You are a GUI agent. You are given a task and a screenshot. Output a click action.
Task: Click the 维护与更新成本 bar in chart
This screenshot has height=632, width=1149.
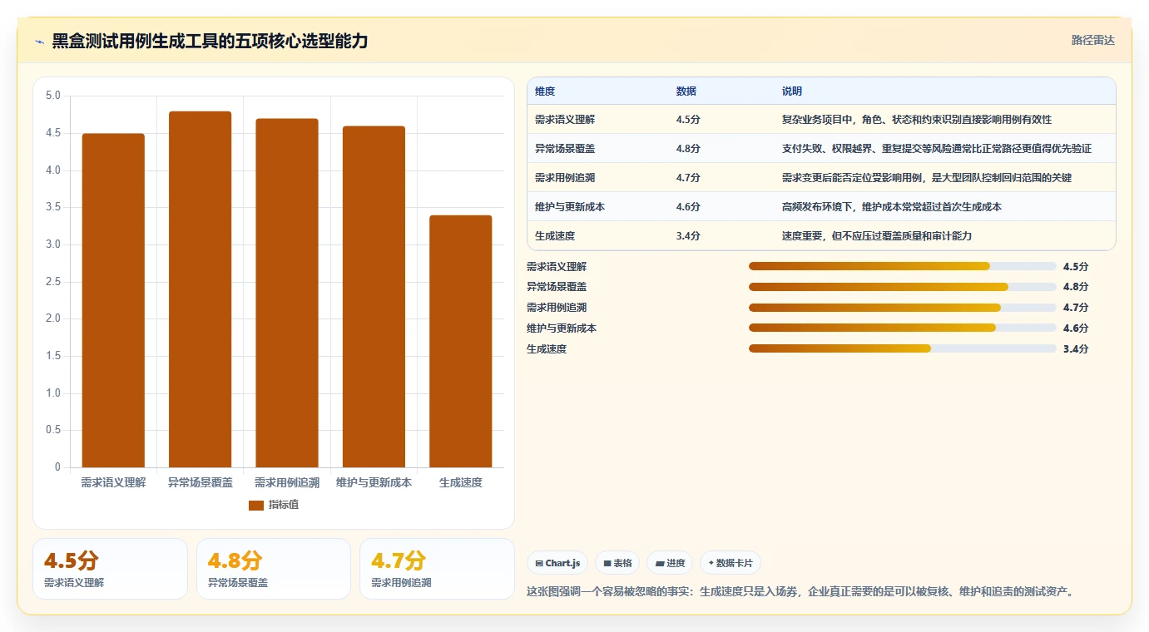coord(374,297)
